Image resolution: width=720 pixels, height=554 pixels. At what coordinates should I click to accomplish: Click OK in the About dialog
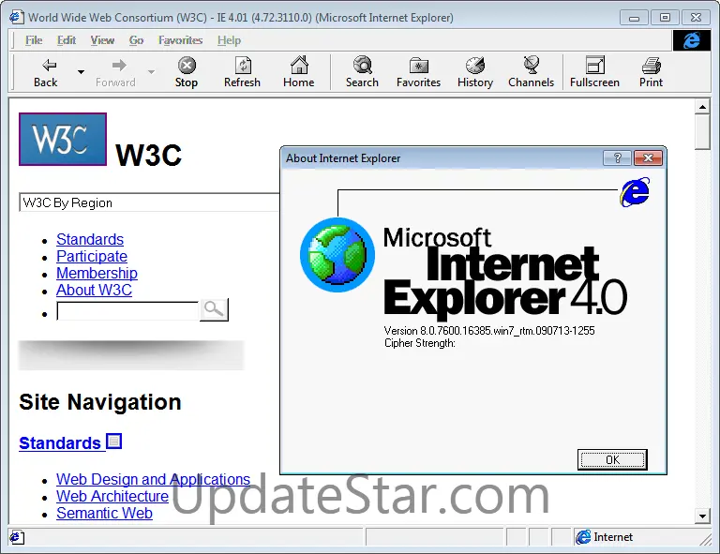click(612, 459)
